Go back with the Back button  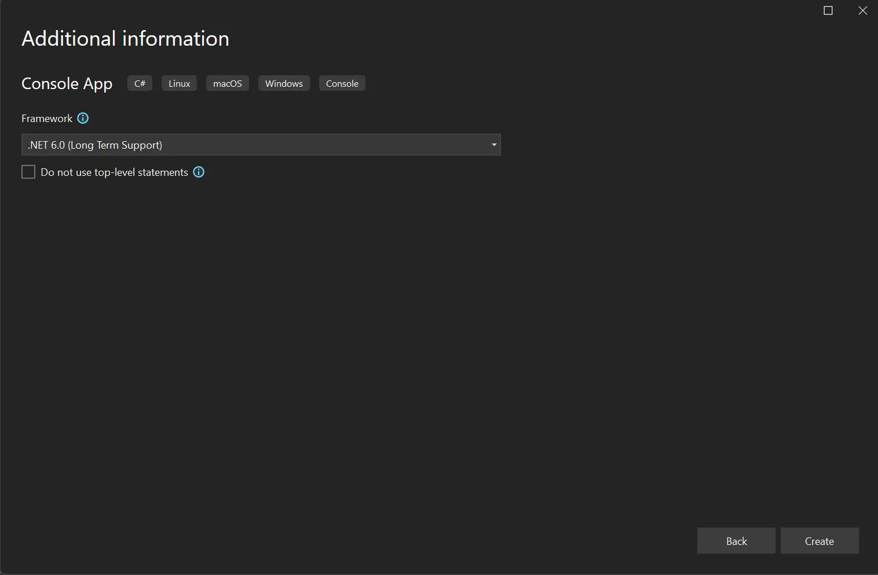pos(736,541)
